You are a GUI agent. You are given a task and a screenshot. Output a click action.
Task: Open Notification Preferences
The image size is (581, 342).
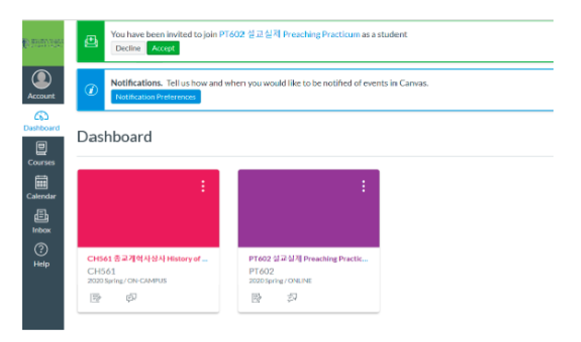[x=156, y=97]
